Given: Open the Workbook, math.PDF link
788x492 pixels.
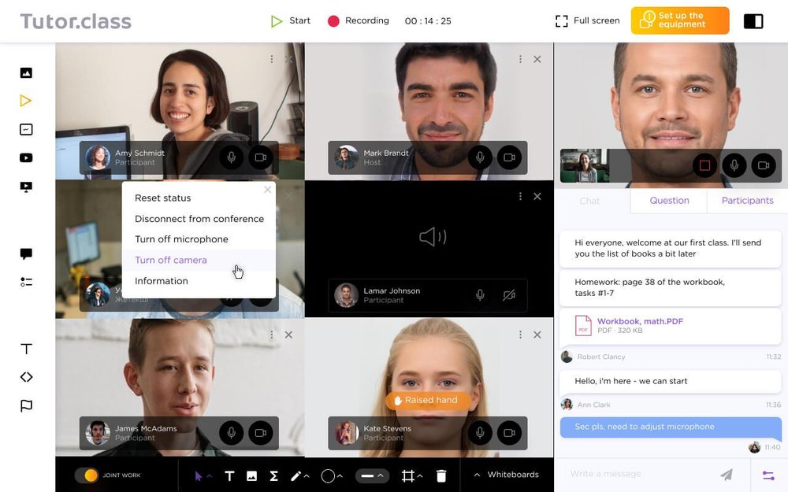Looking at the screenshot, I should pyautogui.click(x=640, y=321).
